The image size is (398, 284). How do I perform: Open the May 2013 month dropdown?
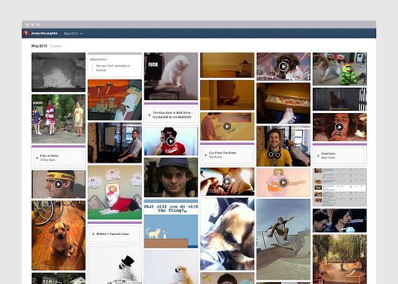(73, 34)
